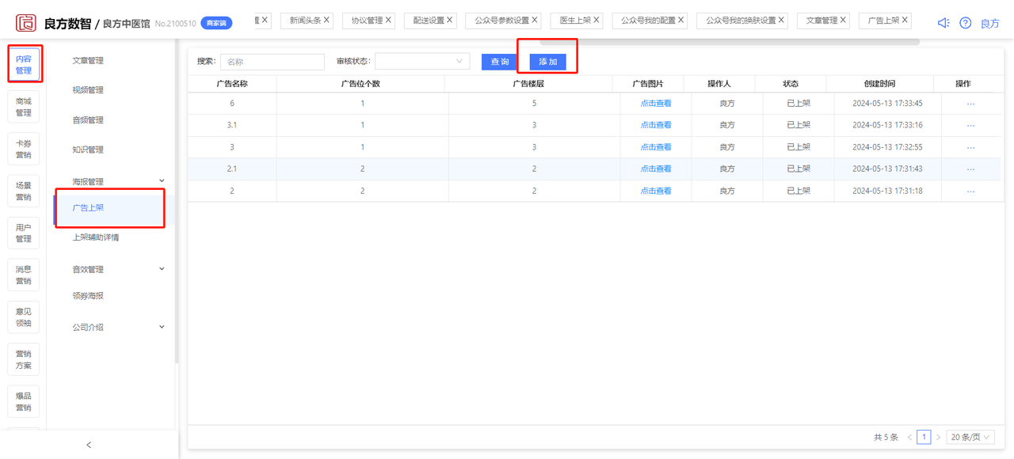Open the 爆品营销 module
This screenshot has height=459, width=1014.
click(24, 402)
